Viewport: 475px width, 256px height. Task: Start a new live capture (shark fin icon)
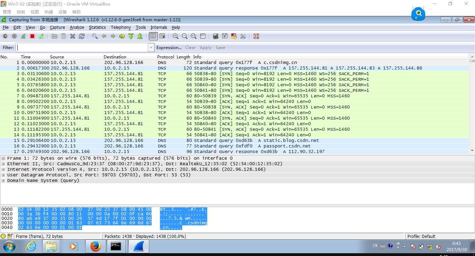[x=23, y=36]
